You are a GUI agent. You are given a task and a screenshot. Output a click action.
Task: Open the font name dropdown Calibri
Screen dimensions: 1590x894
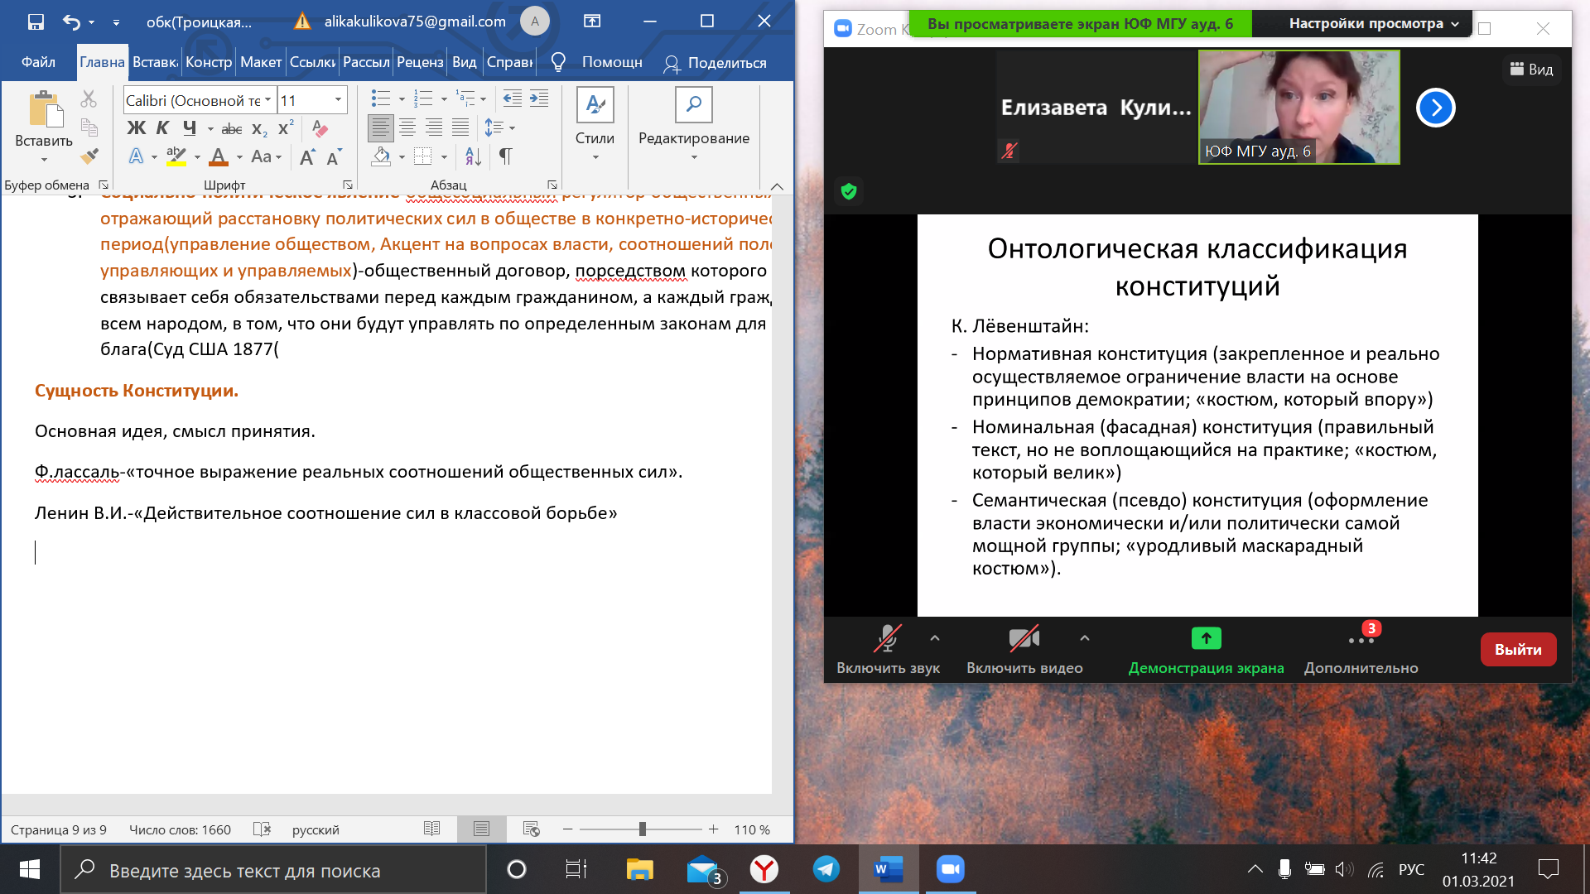pyautogui.click(x=267, y=100)
